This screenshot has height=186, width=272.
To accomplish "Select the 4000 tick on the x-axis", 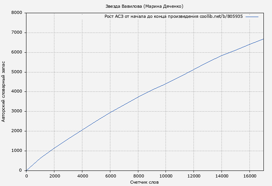I will (82, 176).
